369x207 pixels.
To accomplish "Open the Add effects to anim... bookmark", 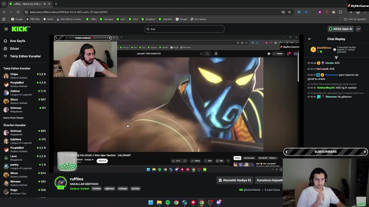I will (69, 19).
